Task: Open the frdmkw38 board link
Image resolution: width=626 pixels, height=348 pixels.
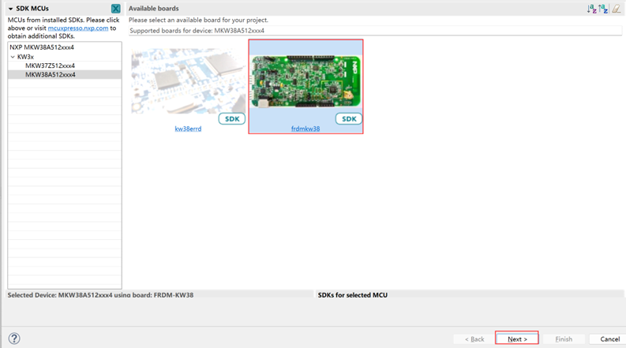Action: pos(306,129)
